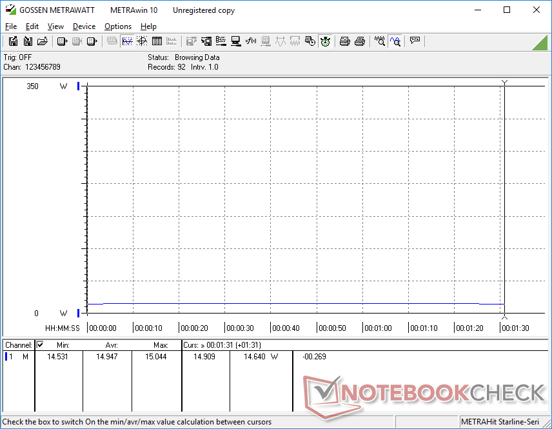
Task: Open the Options menu
Action: point(118,26)
